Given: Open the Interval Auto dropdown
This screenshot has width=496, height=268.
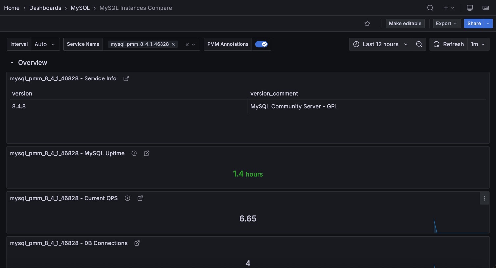Looking at the screenshot, I should pyautogui.click(x=45, y=44).
